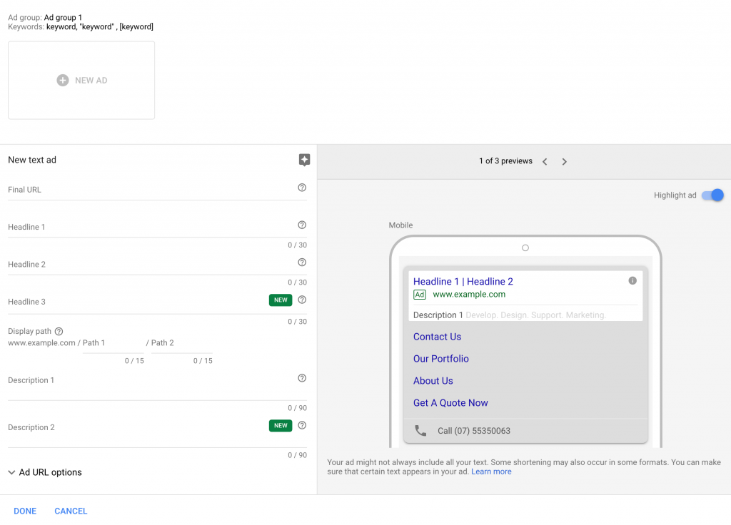Click the green Ad badge in preview

tap(420, 295)
